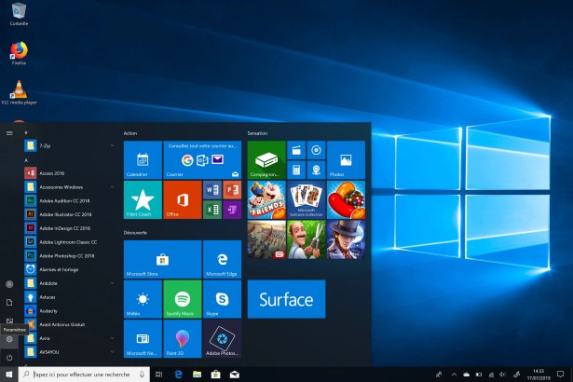573x382 pixels.
Task: Open the Corbeille recycle bin
Action: pos(19,14)
